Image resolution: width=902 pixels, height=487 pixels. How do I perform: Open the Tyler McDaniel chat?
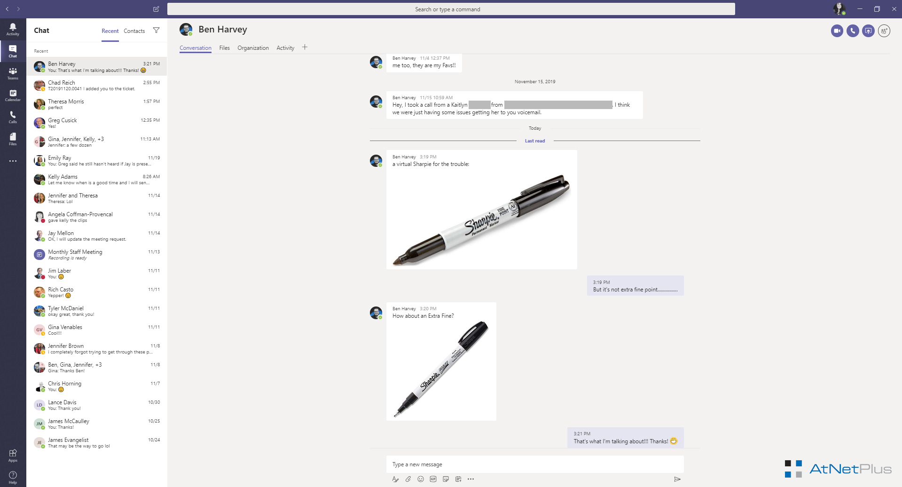coord(97,311)
